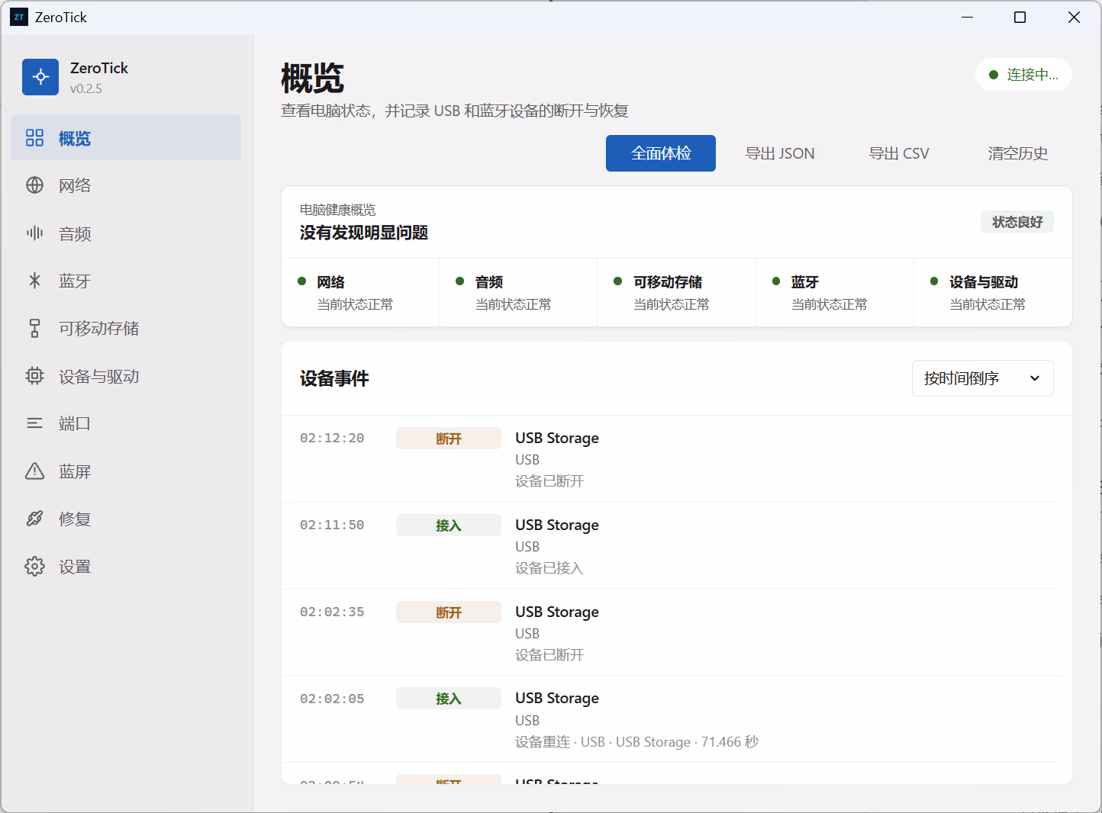Open the 蓝屏 section
The image size is (1102, 813).
(126, 471)
